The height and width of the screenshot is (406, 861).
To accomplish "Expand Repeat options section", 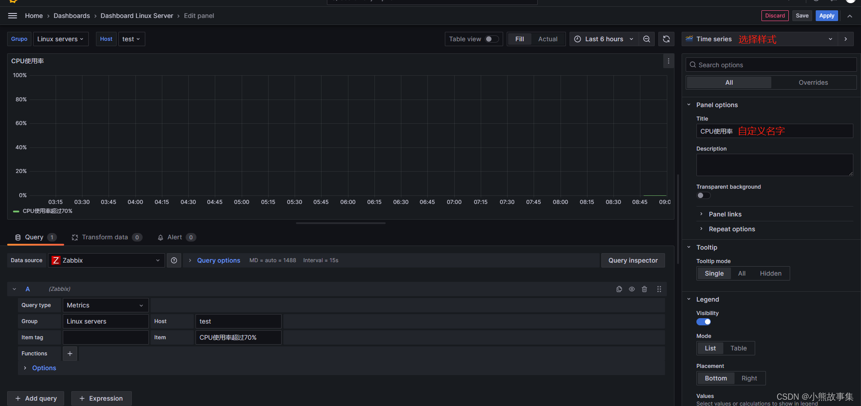I will [732, 229].
